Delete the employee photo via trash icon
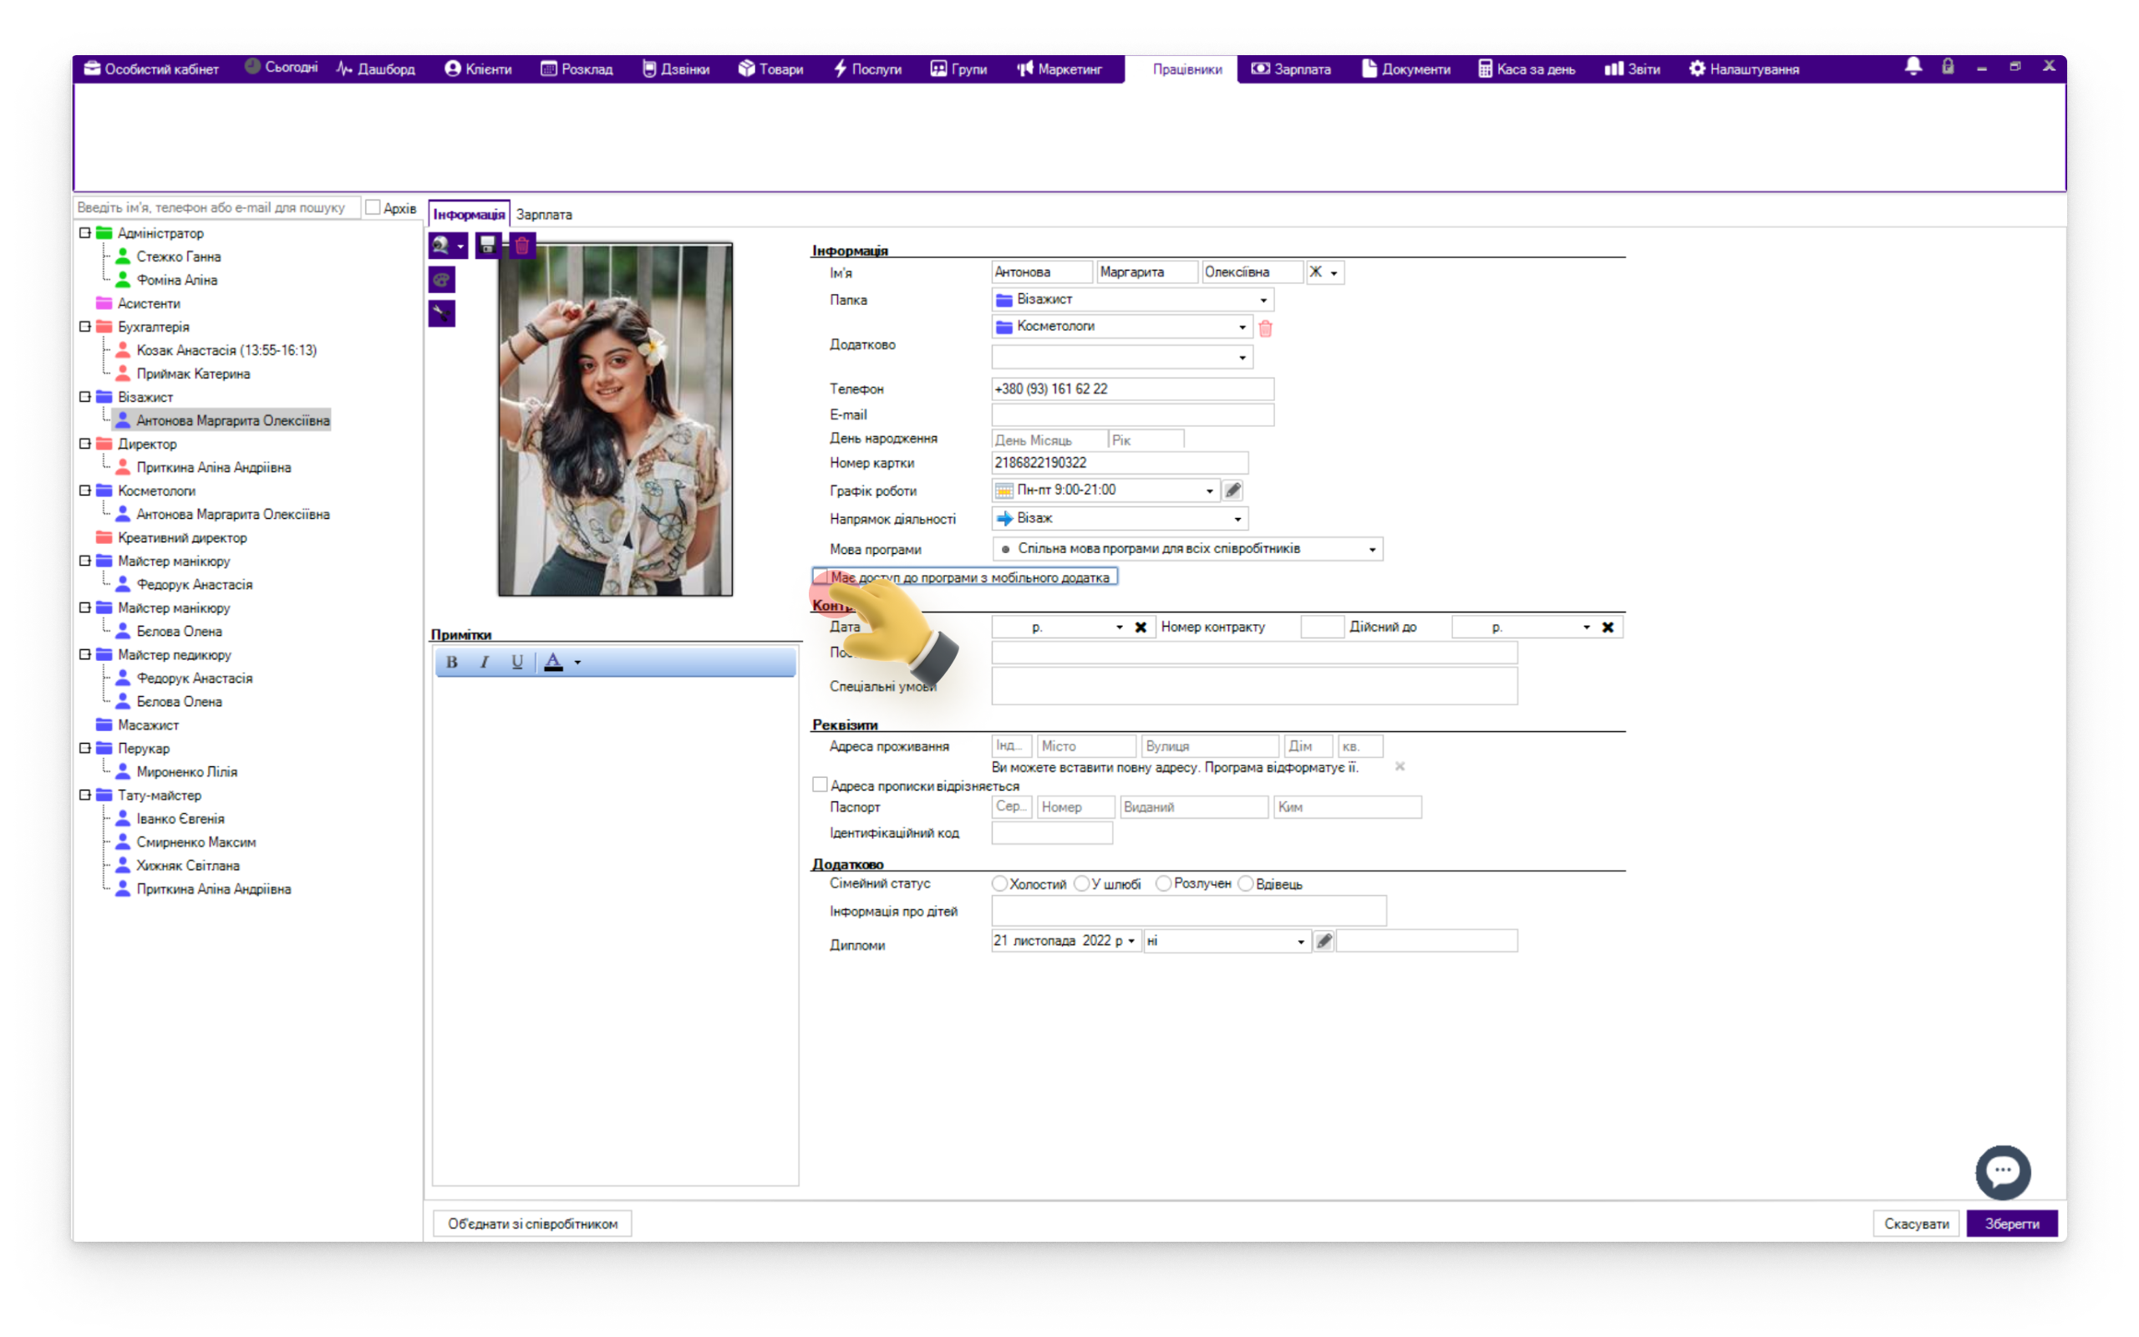The image size is (2139, 1337). point(522,245)
